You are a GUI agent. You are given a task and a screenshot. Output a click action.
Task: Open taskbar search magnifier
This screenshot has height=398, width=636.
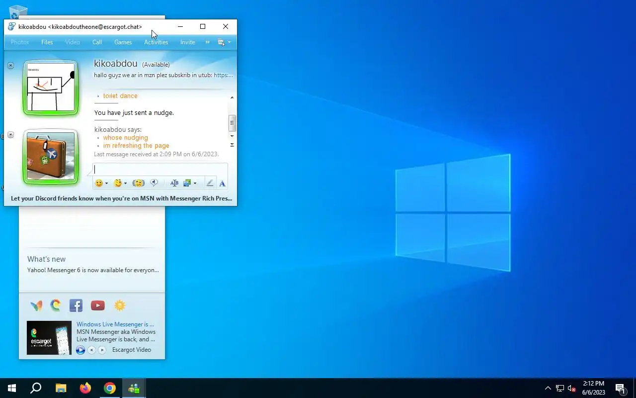click(x=36, y=388)
